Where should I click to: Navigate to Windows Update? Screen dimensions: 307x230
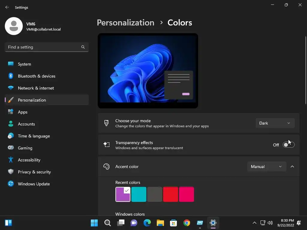point(46,184)
